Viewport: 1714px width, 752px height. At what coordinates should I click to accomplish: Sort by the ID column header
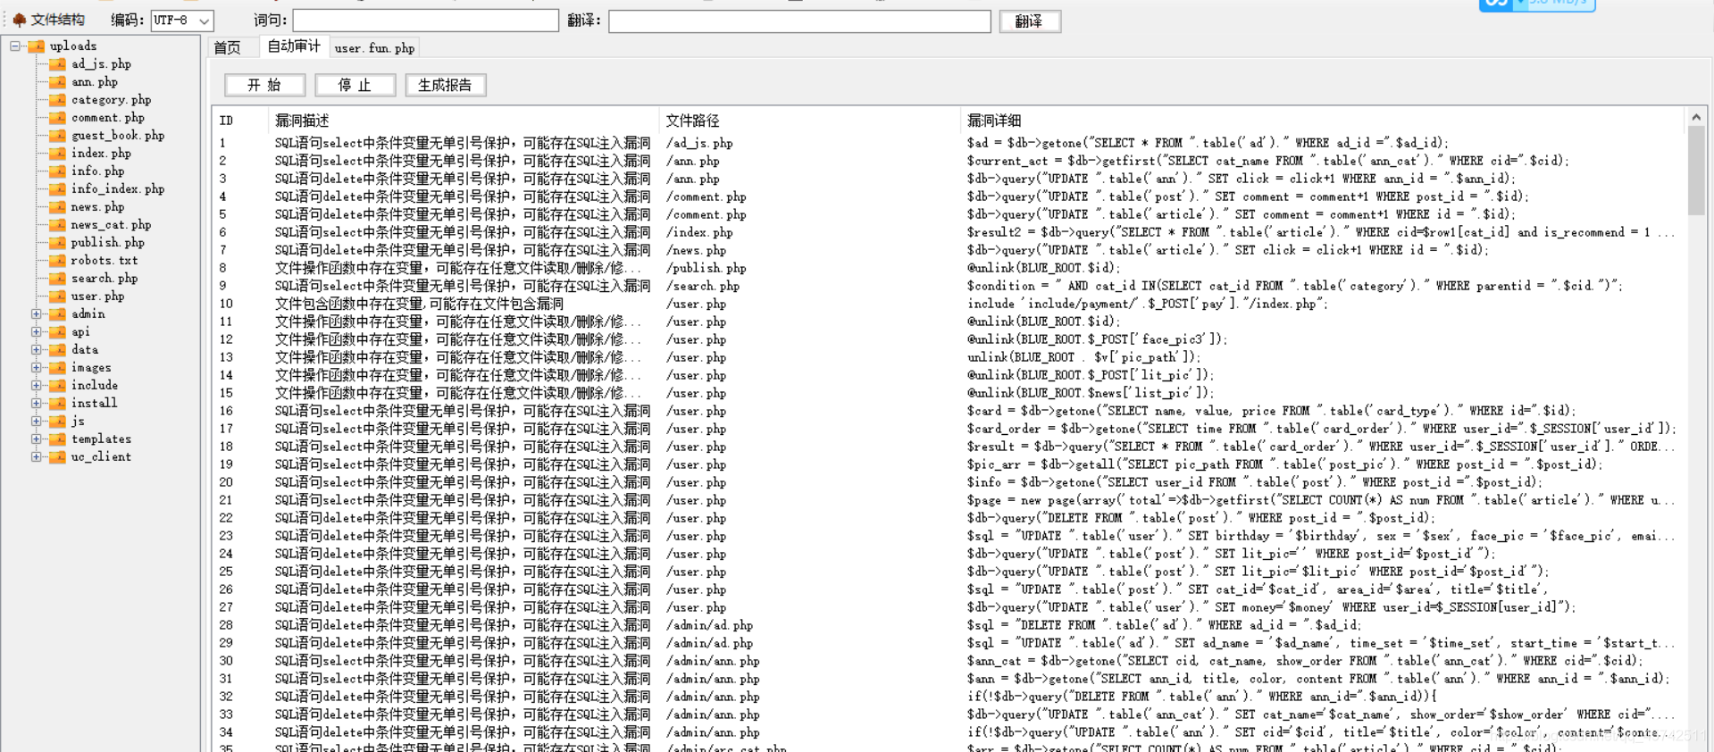239,121
